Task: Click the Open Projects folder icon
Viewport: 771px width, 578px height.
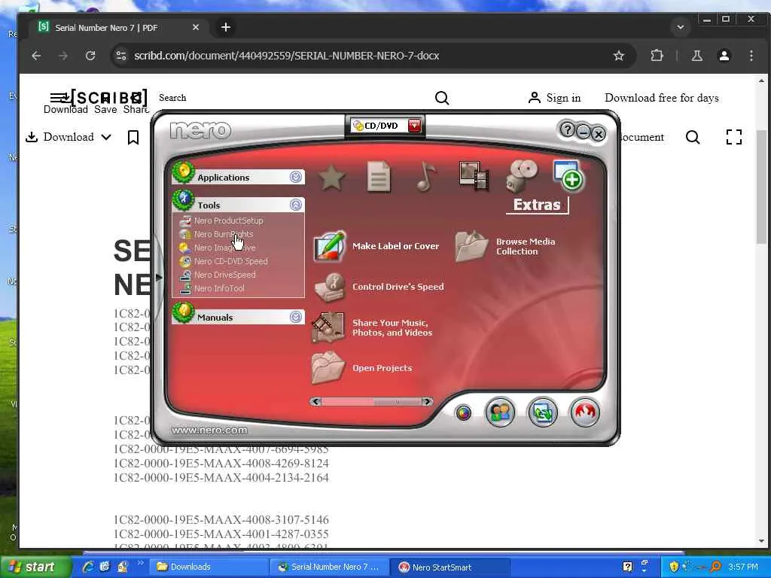Action: pos(328,367)
